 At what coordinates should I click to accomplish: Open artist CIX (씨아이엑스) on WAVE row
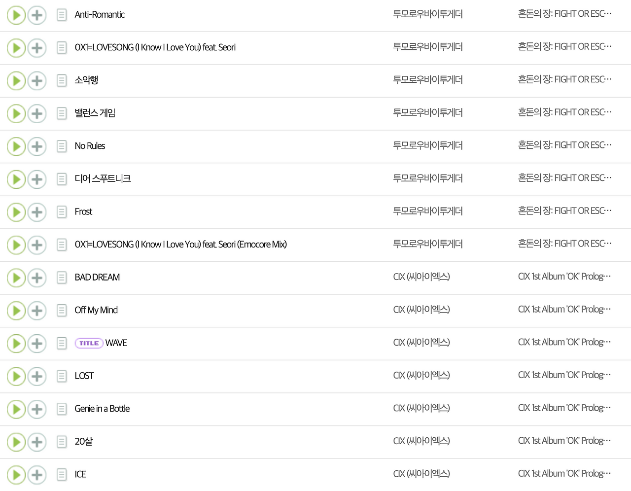421,343
